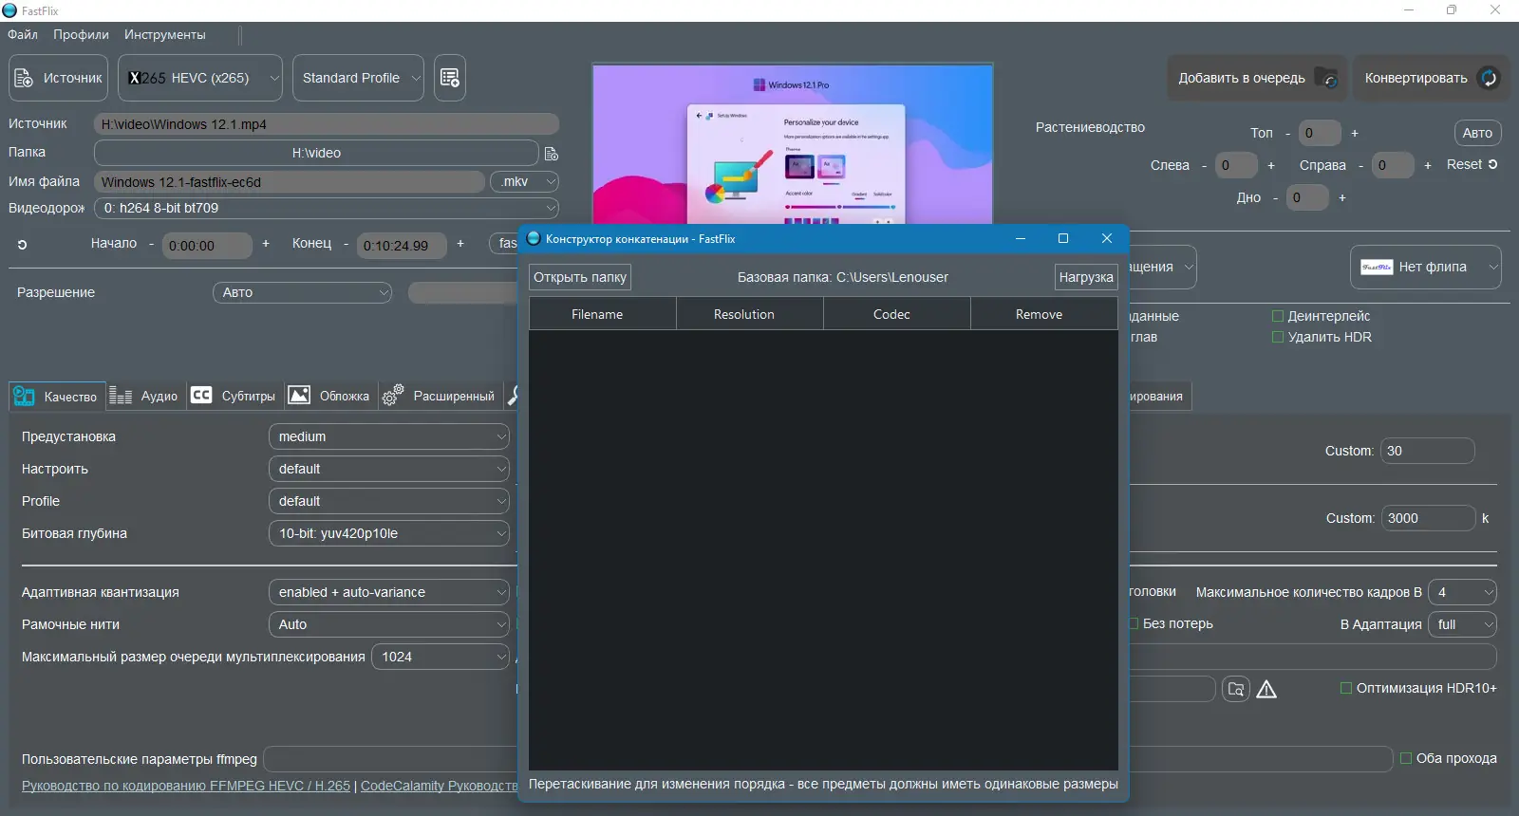Switch to the Качество tab
Viewport: 1519px width, 816px height.
56,396
